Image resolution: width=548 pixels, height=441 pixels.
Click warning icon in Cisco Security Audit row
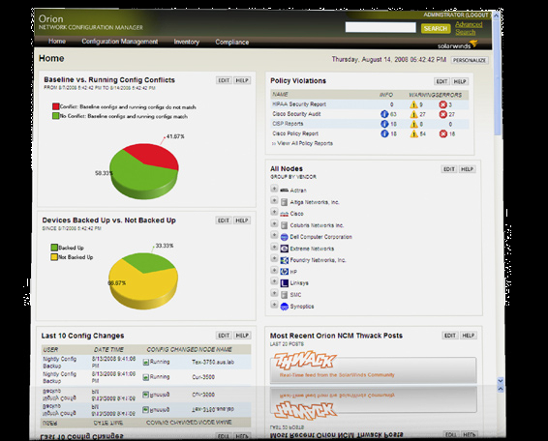(413, 114)
